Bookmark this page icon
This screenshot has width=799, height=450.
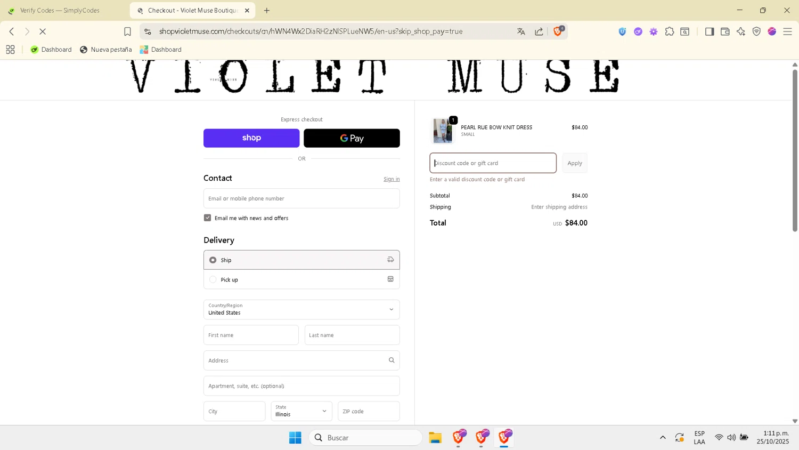[127, 31]
